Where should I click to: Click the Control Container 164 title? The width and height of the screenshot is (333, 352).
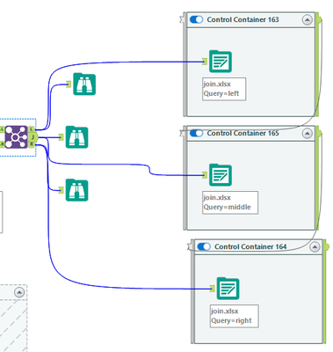click(250, 246)
